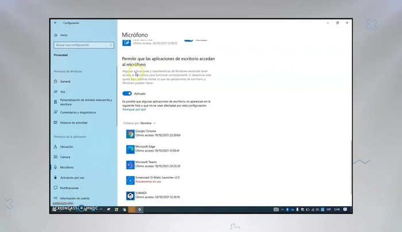Open Inicio home in the sidebar
The width and height of the screenshot is (402, 232).
point(64,34)
